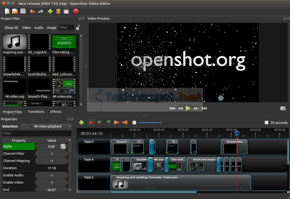This screenshot has width=290, height=199.
Task: Click Properties Filter text field
Action: coord(37,133)
